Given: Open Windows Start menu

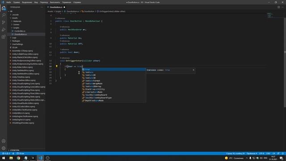Looking at the screenshot, I should coord(4,158).
